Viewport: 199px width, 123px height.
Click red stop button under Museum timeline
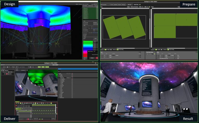[7, 74]
